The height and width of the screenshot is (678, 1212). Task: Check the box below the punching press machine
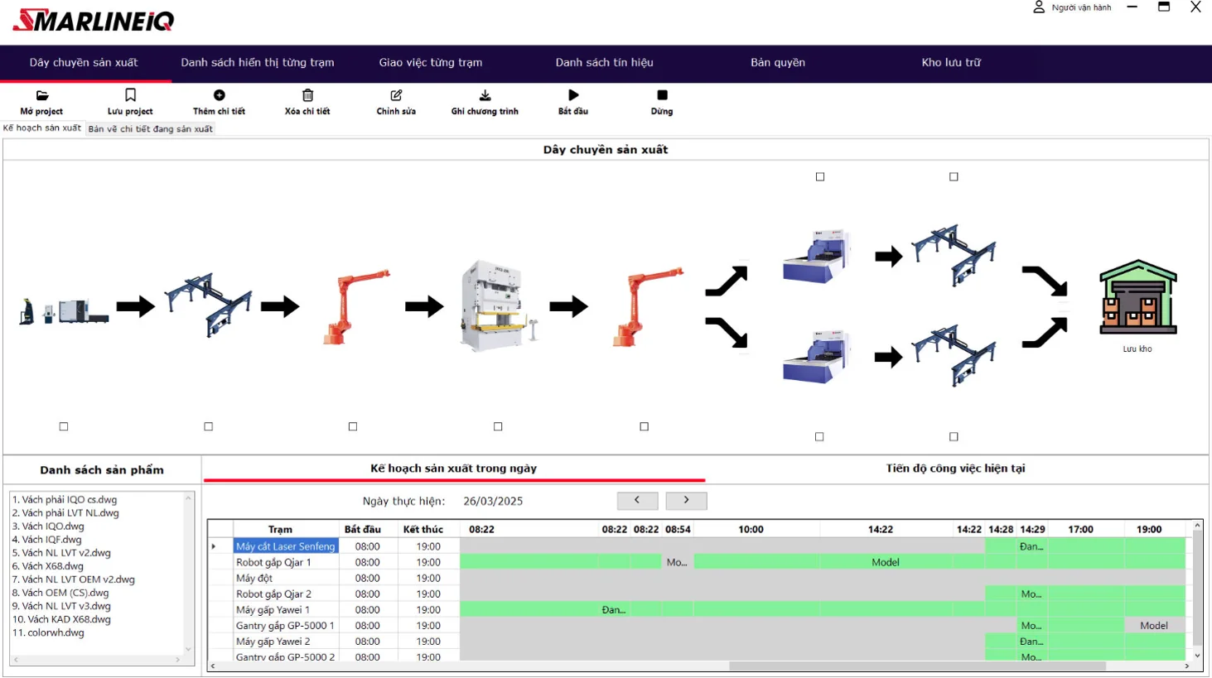pos(498,426)
